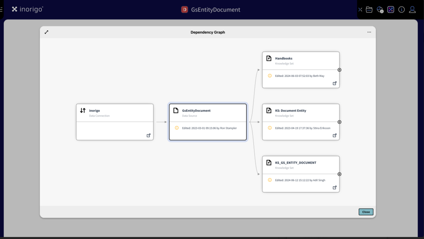Open the inorigo node external link icon
424x239 pixels.
pyautogui.click(x=148, y=135)
